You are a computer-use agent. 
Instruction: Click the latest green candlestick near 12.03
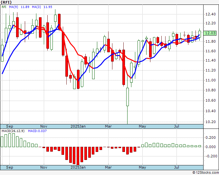point(200,34)
